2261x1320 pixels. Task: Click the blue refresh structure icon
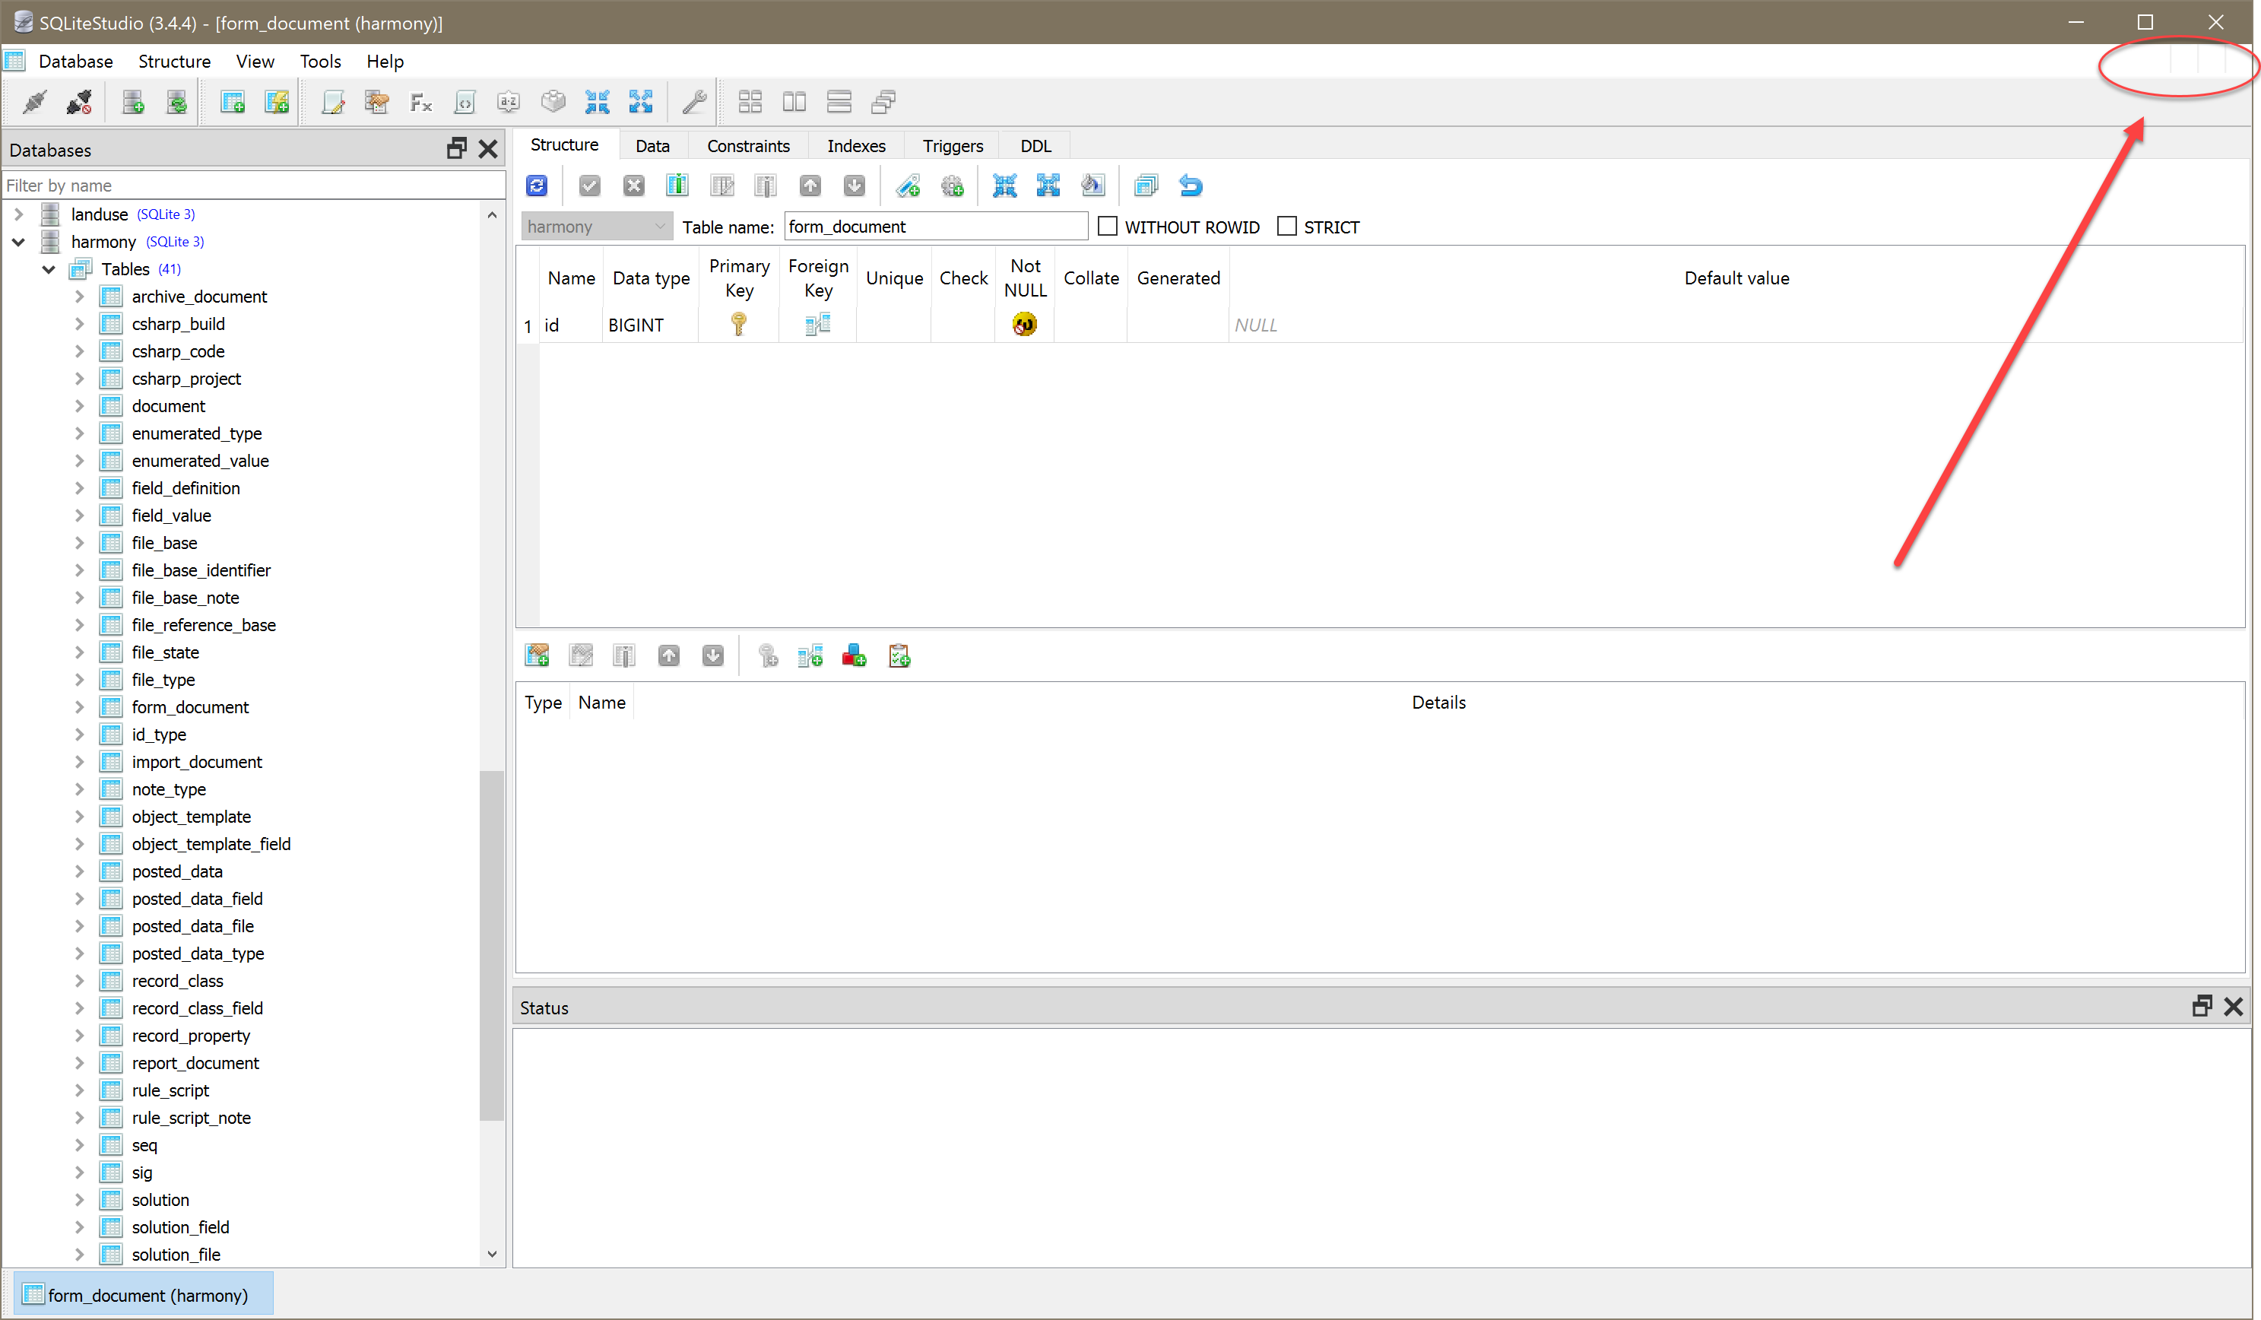pyautogui.click(x=537, y=186)
